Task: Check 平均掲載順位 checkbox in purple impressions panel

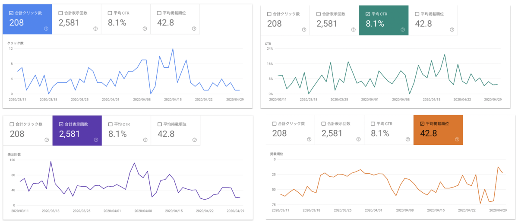Action: [159, 124]
